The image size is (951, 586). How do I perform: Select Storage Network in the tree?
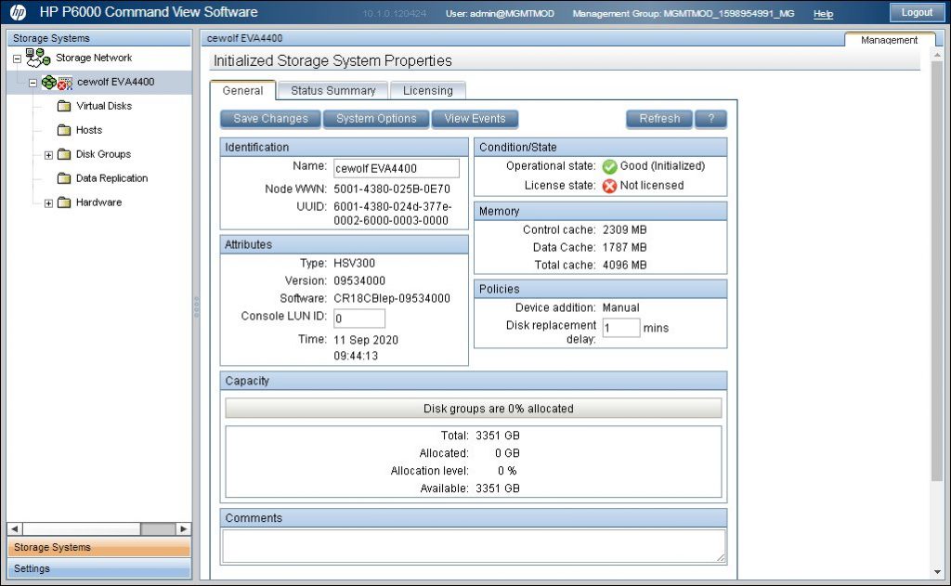(x=94, y=58)
